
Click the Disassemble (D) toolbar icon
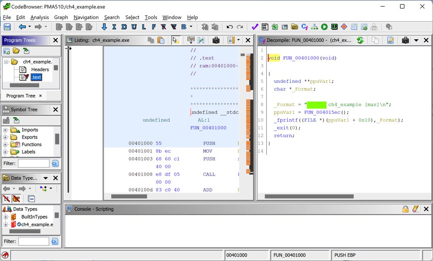(x=124, y=27)
